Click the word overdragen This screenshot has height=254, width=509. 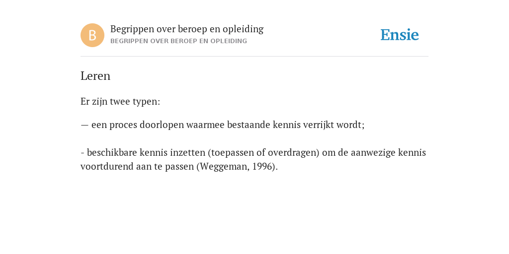[x=292, y=153]
